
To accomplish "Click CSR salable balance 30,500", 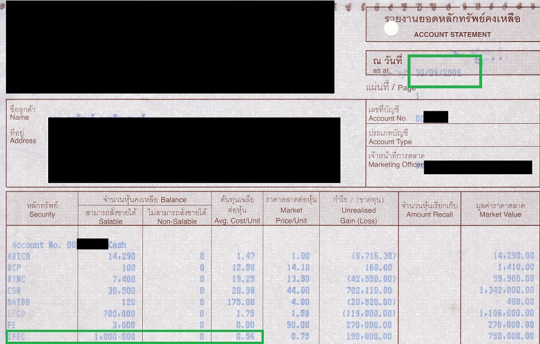I will pyautogui.click(x=122, y=291).
